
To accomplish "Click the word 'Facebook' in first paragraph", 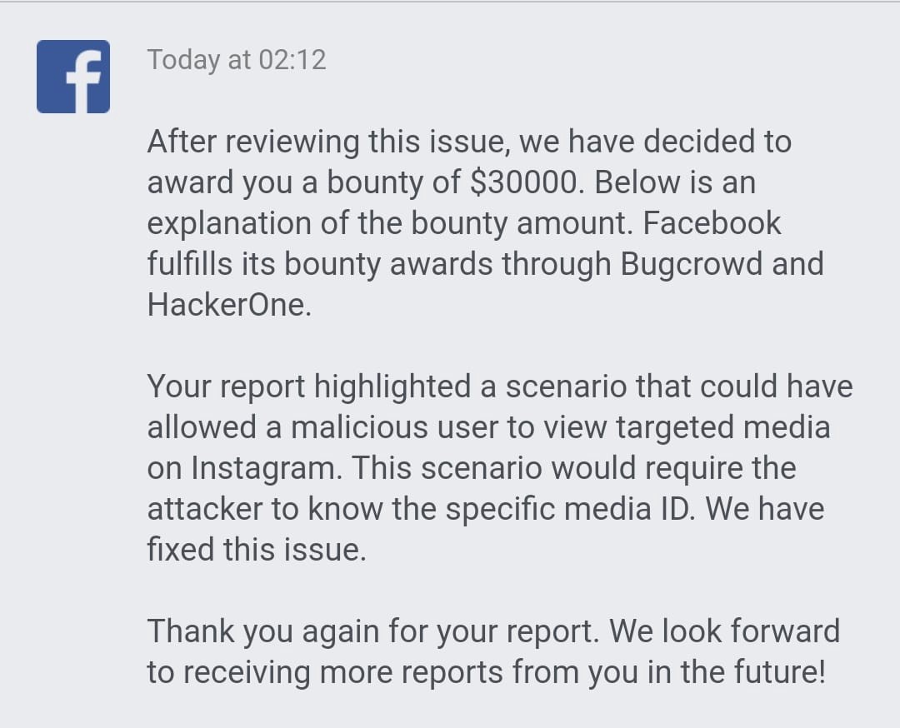I will click(x=711, y=222).
